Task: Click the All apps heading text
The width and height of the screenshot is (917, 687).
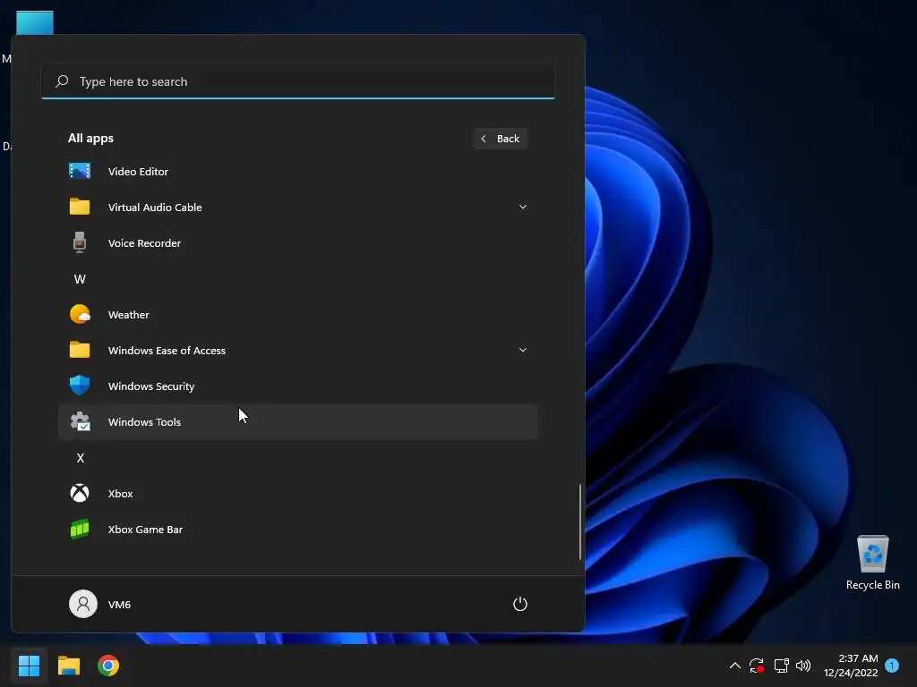Action: click(x=90, y=138)
